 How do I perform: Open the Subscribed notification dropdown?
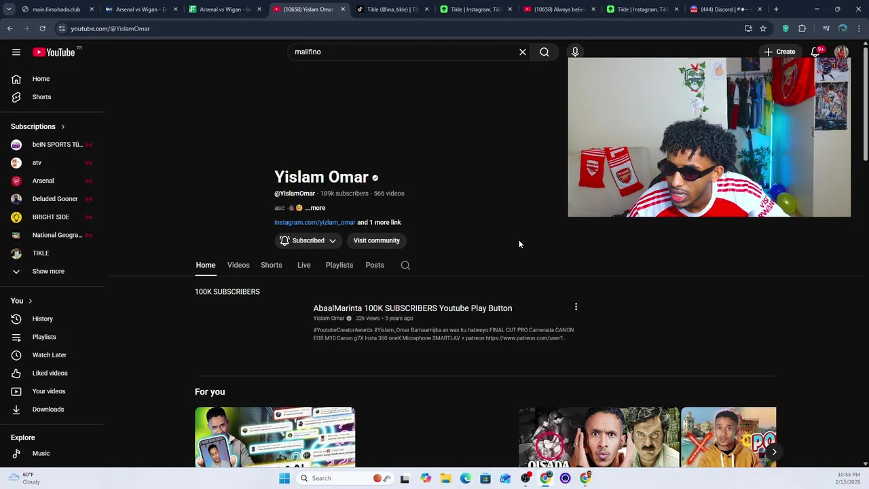[x=308, y=240]
